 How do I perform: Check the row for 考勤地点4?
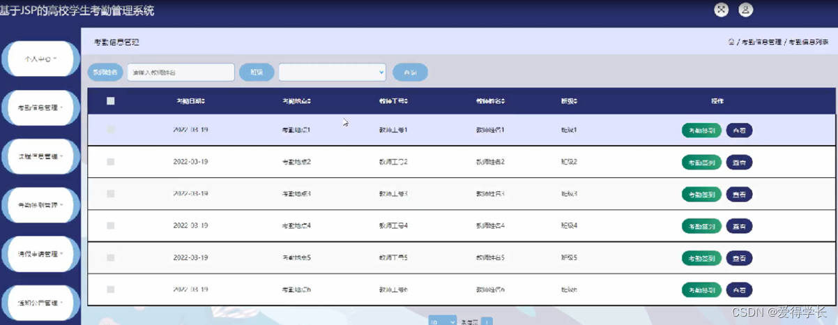110,225
